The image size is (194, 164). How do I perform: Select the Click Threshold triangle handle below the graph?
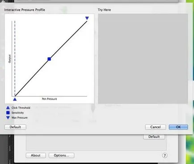pos(15,99)
